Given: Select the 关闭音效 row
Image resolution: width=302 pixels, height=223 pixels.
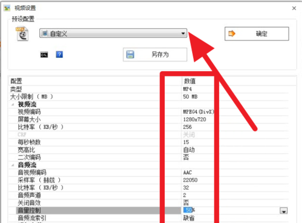Looking at the screenshot, I should pos(149,203).
